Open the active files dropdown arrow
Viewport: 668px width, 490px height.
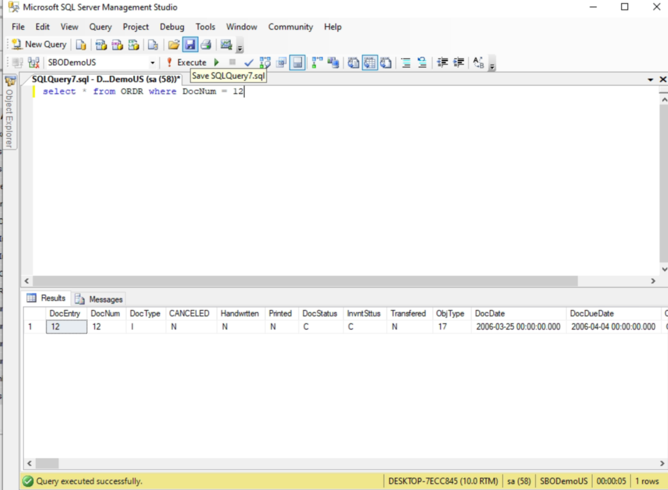click(650, 80)
